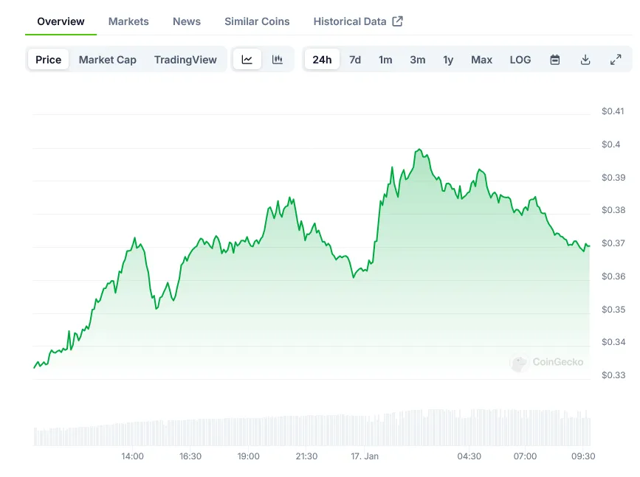The height and width of the screenshot is (477, 640).
Task: Select the 1m timeframe
Action: 385,59
